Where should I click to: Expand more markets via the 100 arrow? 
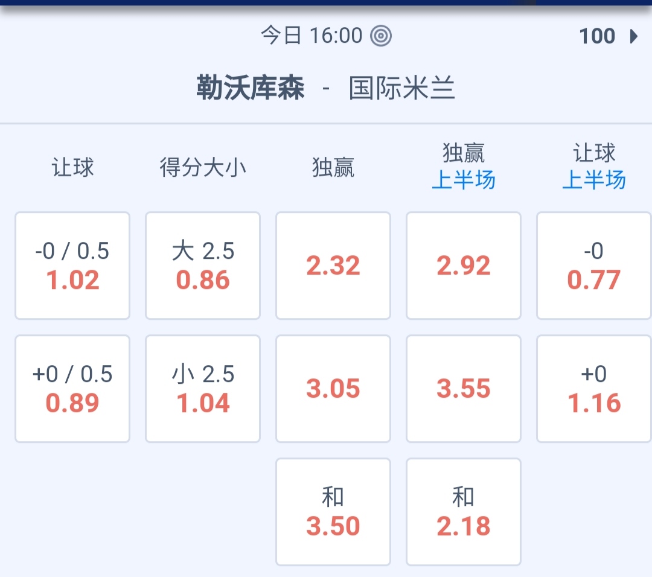click(x=608, y=36)
